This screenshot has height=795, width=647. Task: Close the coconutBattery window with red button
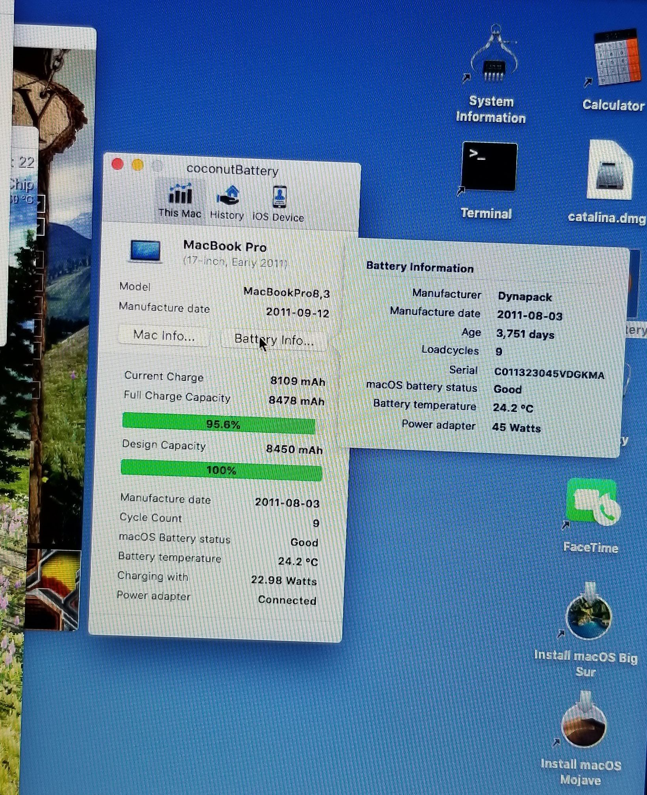pyautogui.click(x=117, y=164)
